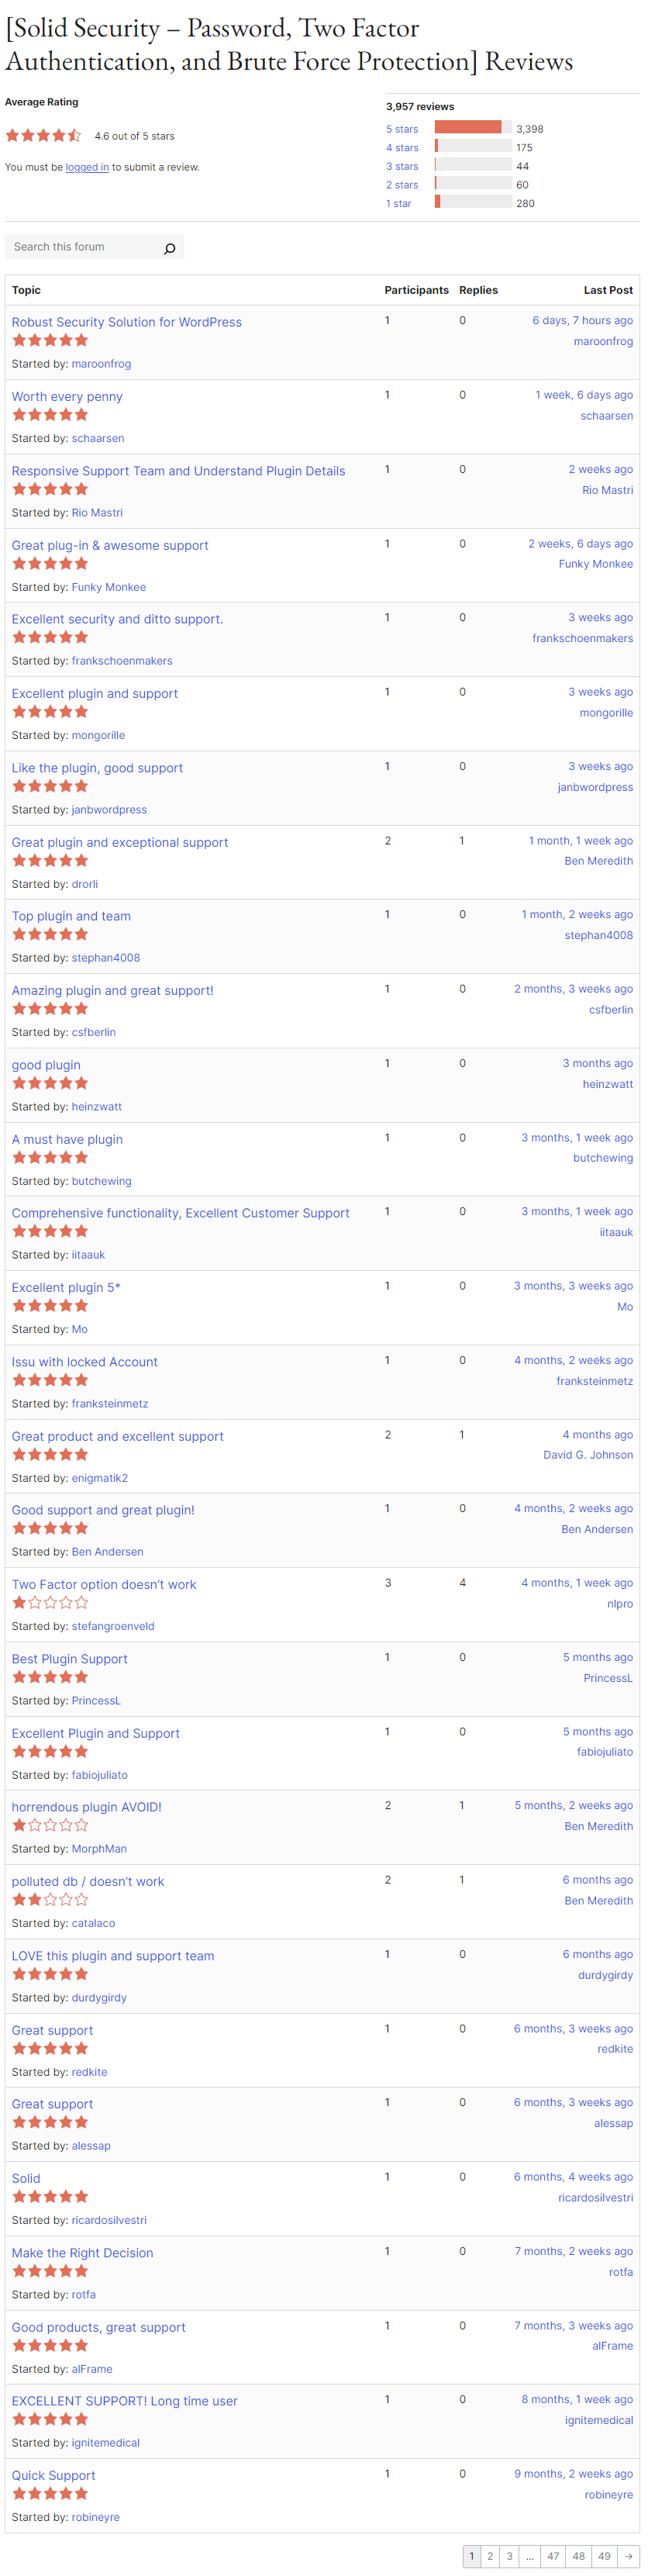This screenshot has height=2576, width=648.
Task: Open review 'Worth every penny'
Action: point(67,396)
